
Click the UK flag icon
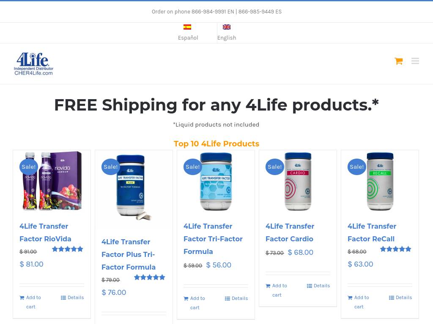227,27
